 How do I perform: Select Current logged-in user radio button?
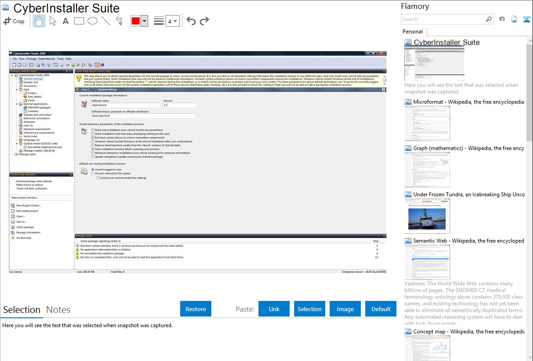tap(93, 170)
